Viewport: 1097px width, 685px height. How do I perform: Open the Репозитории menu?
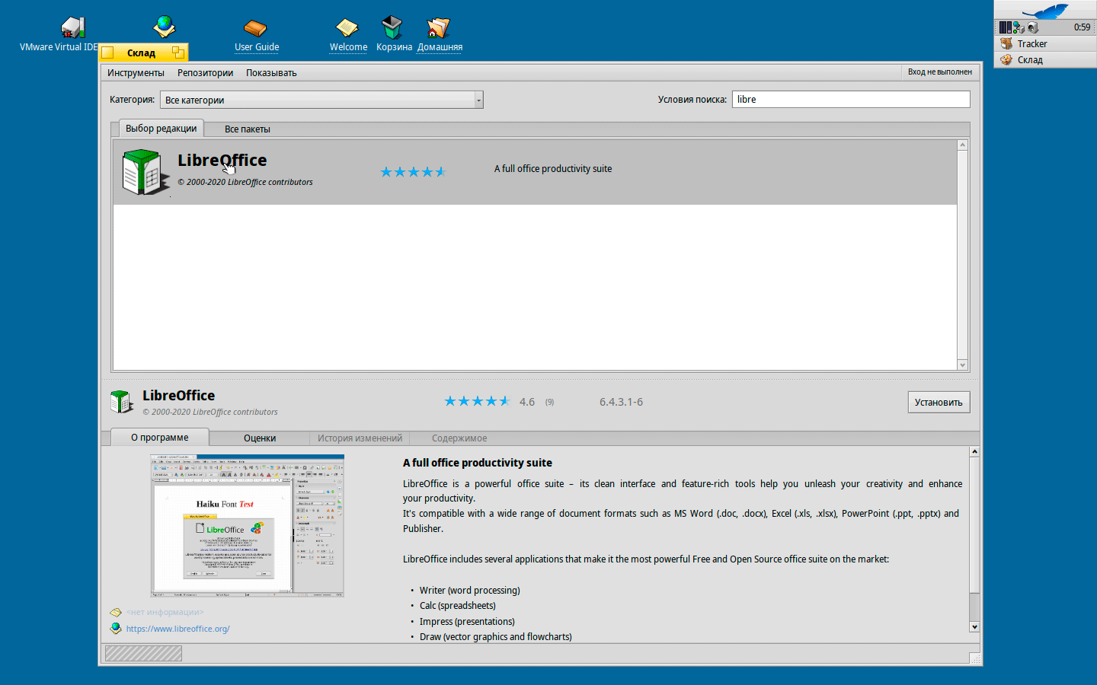[x=205, y=73]
